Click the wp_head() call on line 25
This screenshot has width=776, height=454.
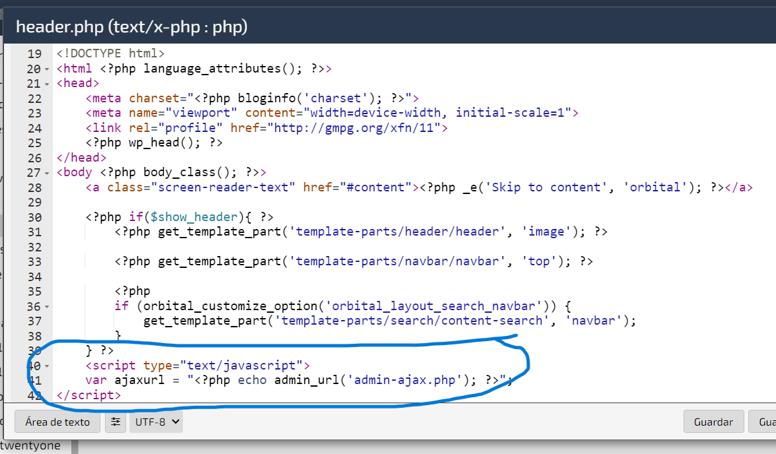(x=154, y=143)
